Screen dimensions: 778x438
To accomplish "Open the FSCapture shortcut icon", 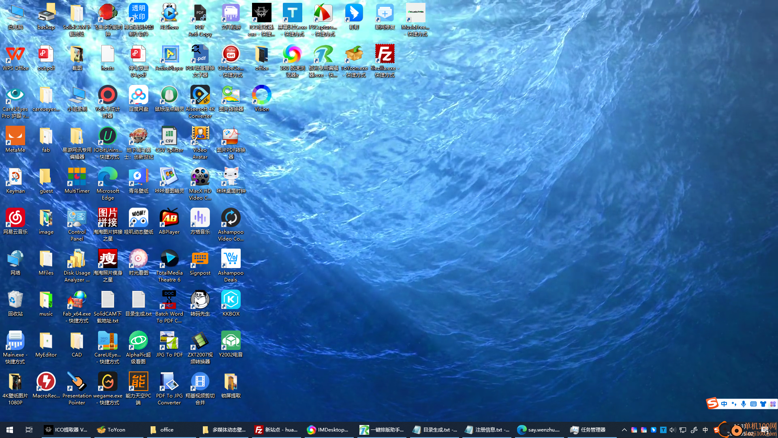I will point(323,20).
